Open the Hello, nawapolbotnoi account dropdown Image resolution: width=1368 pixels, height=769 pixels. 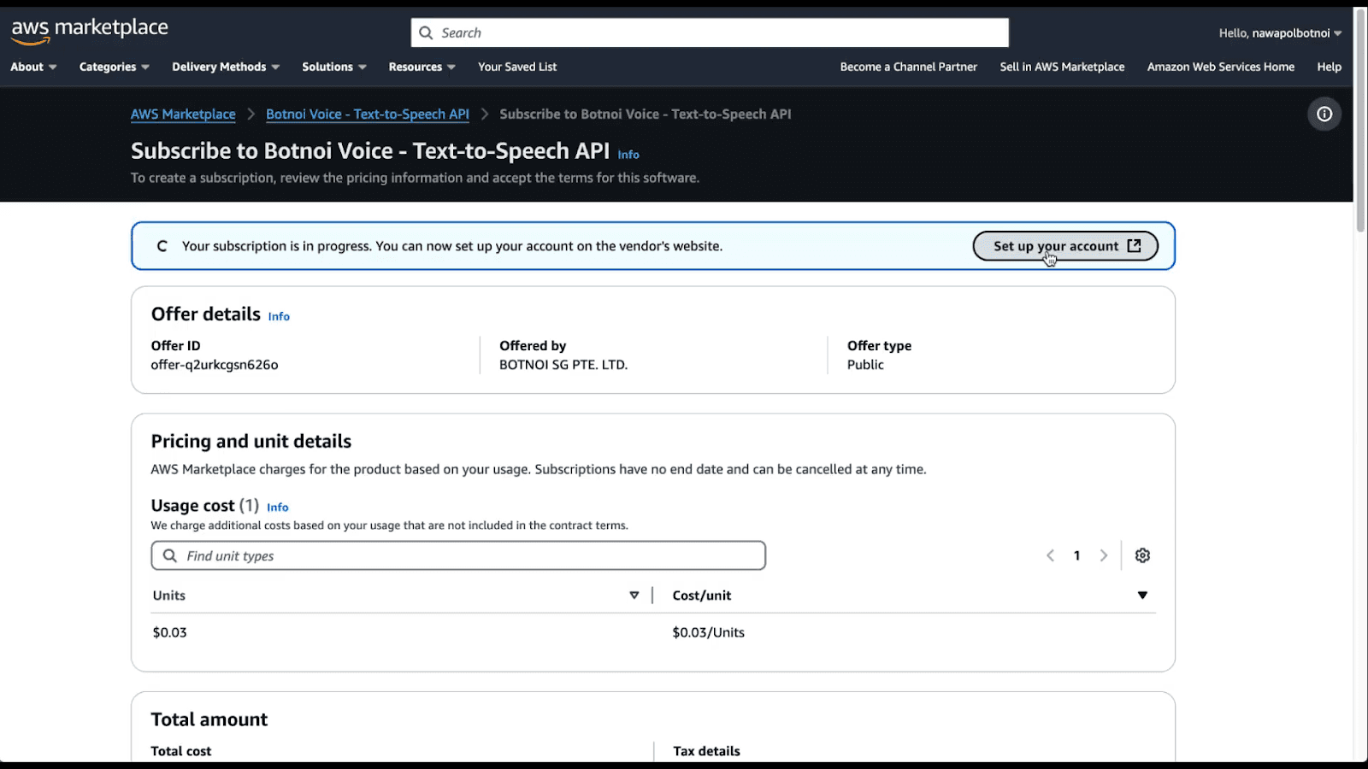coord(1280,33)
